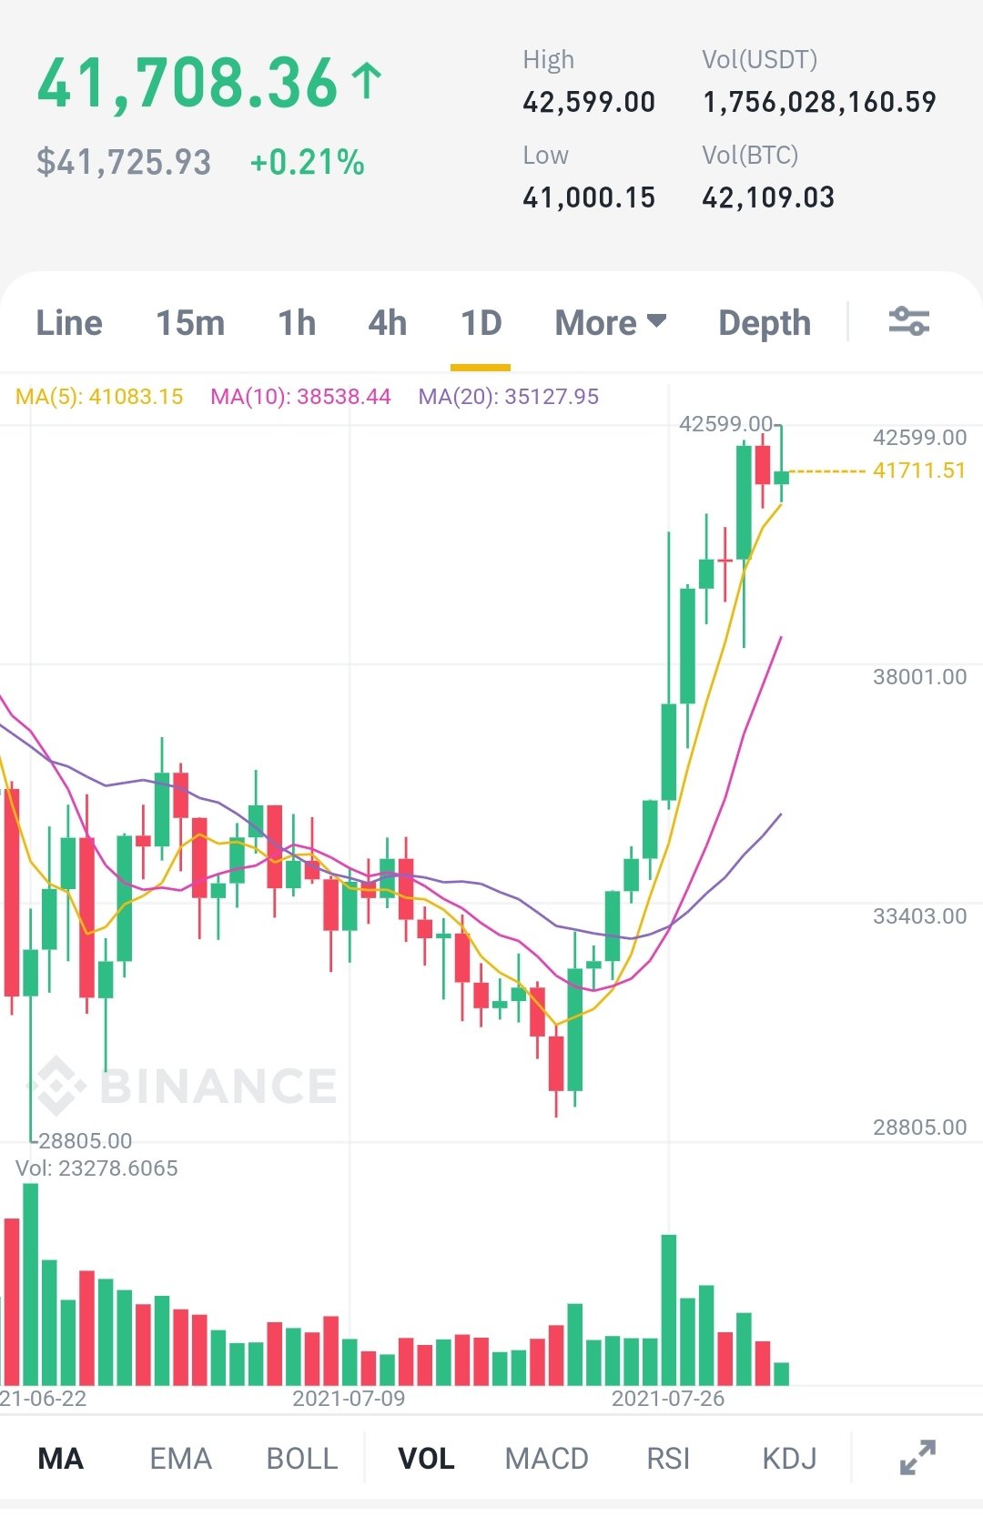Image resolution: width=983 pixels, height=1517 pixels.
Task: Switch to Line chart view
Action: pos(69,323)
